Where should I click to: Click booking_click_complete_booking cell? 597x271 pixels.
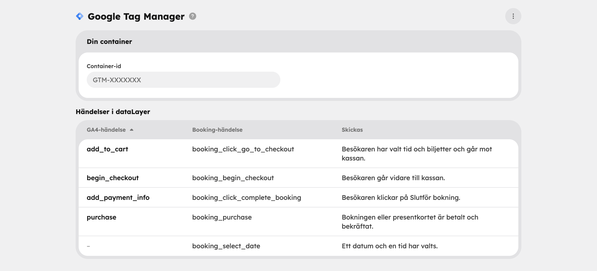pos(247,198)
